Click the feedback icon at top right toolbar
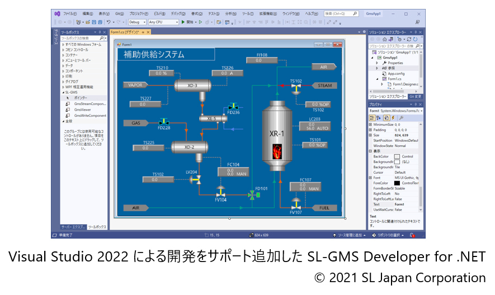495x295 pixels. (x=417, y=22)
